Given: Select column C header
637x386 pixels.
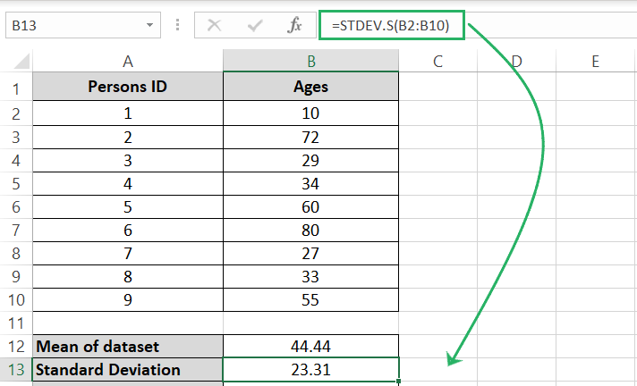Looking at the screenshot, I should pos(437,61).
